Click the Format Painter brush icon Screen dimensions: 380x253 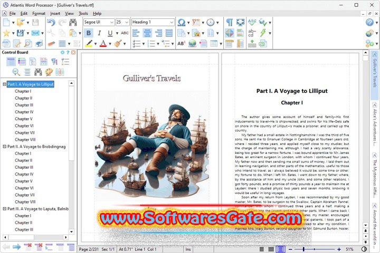click(x=118, y=44)
